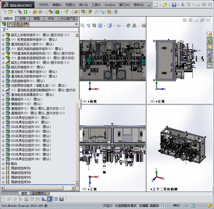Screen dimensions: 214x209
Task: Click the SolidWorks Resources home icon
Action: click(x=210, y=35)
